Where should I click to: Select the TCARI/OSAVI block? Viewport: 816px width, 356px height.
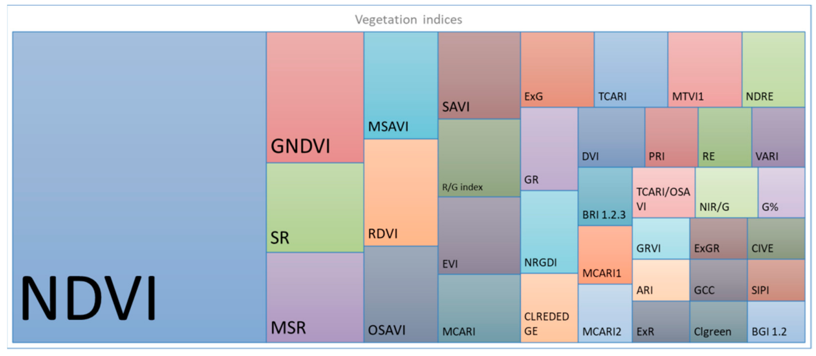click(663, 192)
